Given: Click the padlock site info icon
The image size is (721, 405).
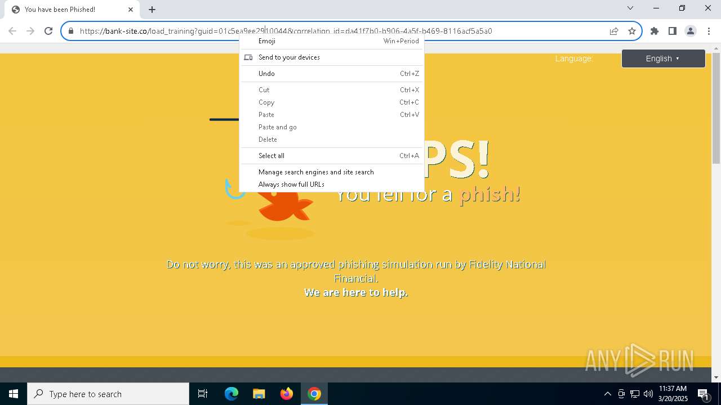Looking at the screenshot, I should tap(71, 31).
